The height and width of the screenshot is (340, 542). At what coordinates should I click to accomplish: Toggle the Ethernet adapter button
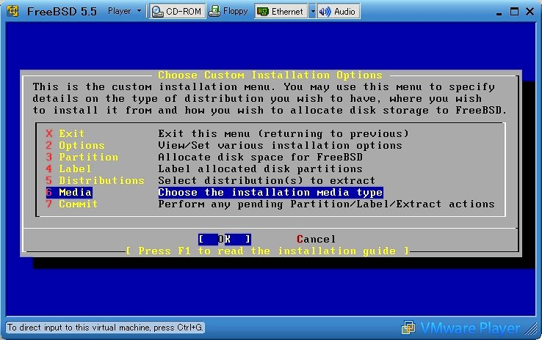tap(281, 11)
